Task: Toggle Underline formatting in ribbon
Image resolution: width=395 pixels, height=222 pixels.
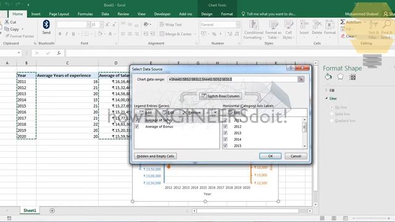Action: tap(73, 34)
